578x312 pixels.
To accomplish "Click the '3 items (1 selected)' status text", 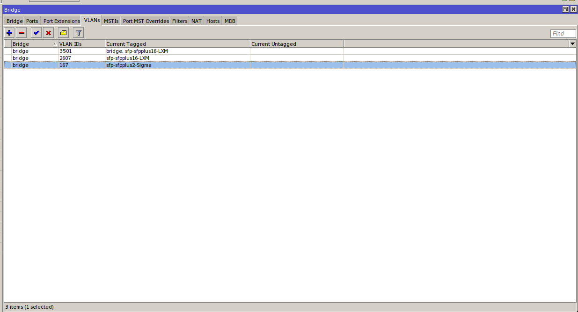I will click(x=29, y=307).
